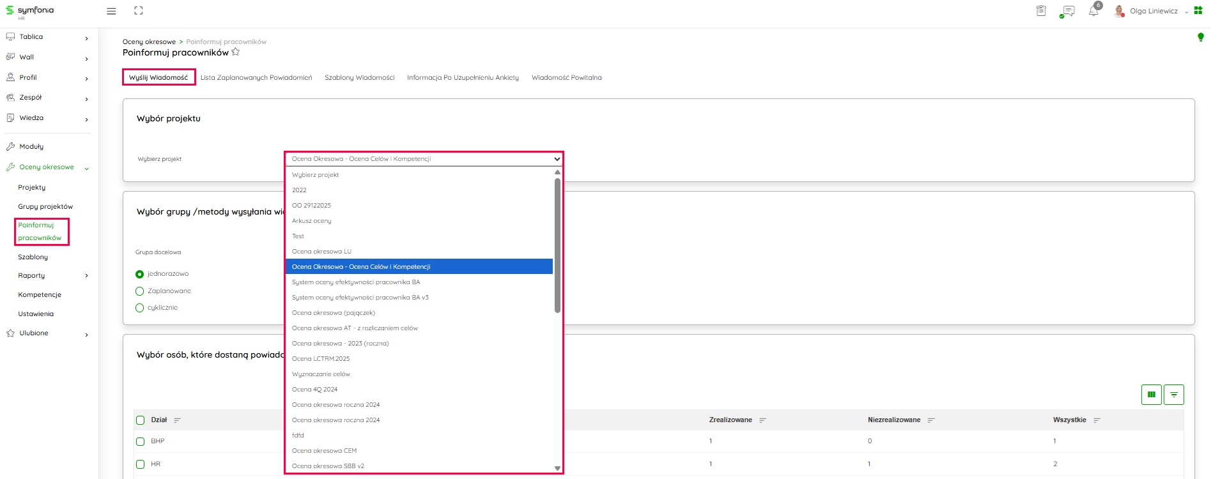Open the notifications bell icon
1218x479 pixels.
(1093, 11)
